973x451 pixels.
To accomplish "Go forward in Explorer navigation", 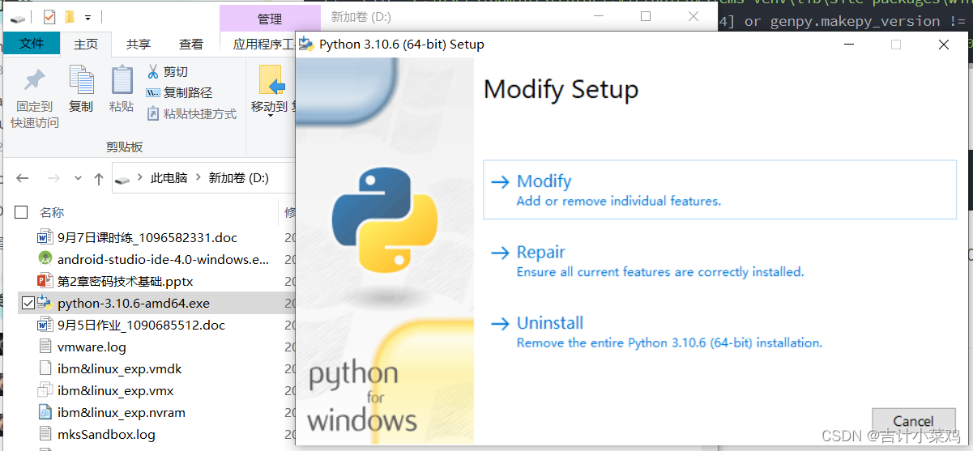I will pyautogui.click(x=53, y=178).
